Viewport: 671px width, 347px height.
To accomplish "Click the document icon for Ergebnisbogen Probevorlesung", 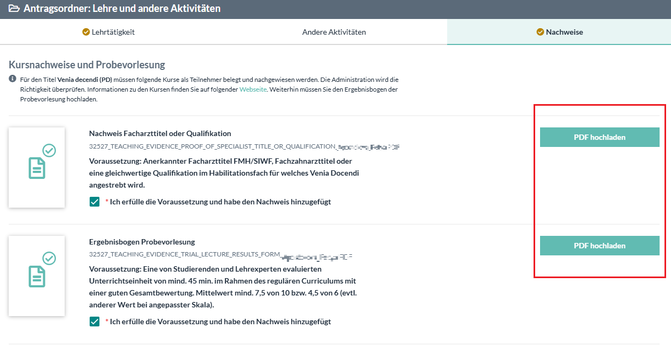I will [x=36, y=277].
